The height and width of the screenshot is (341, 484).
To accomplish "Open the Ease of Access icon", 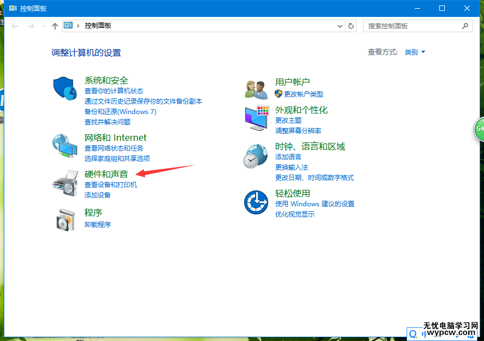I will (256, 202).
